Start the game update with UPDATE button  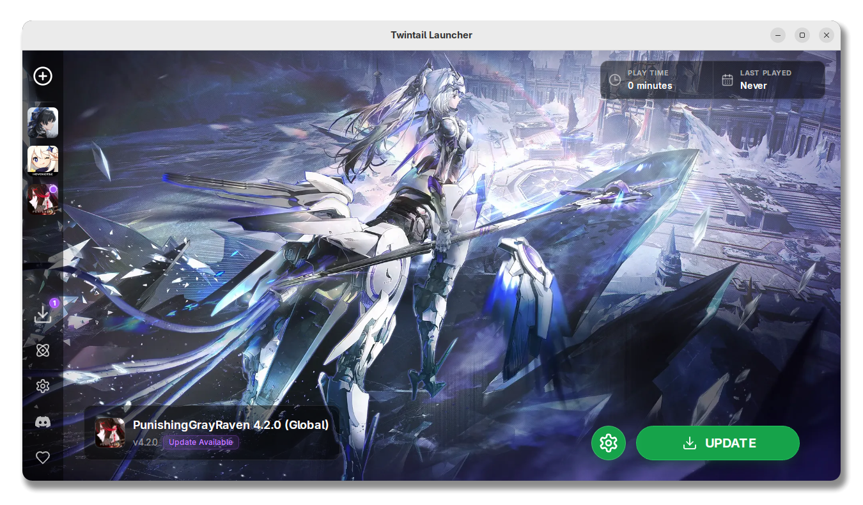pos(718,443)
